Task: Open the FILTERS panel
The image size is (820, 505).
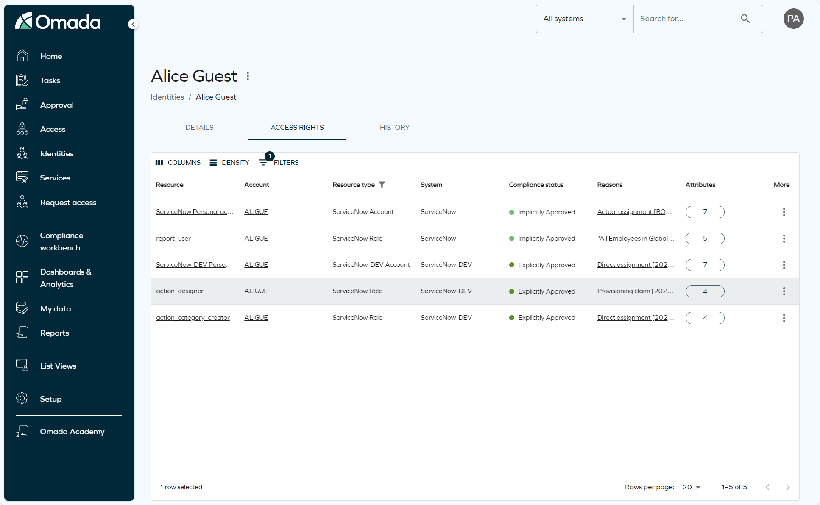Action: (279, 163)
